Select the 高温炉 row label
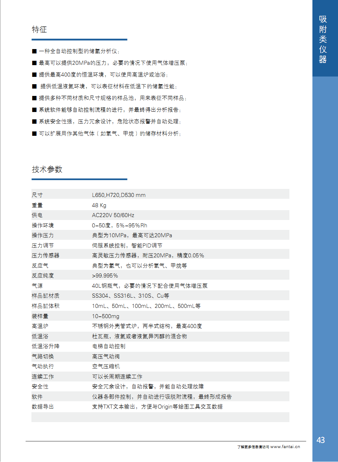Screen dimensions: 338x462 [x=40, y=326]
